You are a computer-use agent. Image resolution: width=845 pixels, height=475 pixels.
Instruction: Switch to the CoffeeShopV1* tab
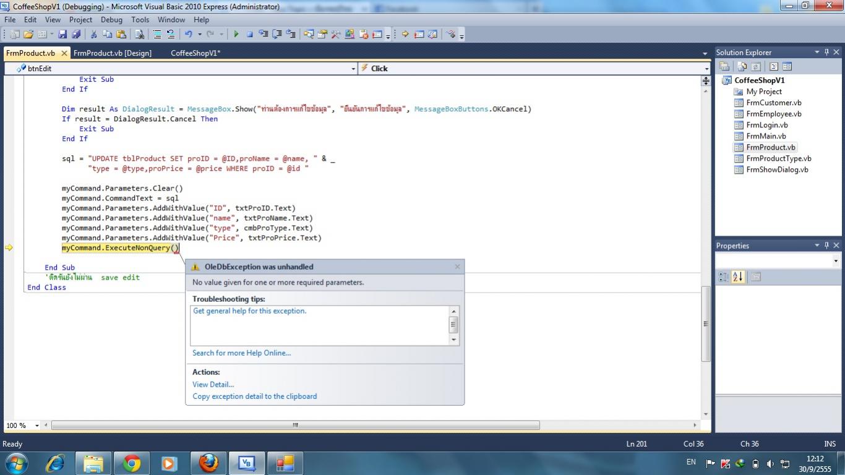pos(195,53)
